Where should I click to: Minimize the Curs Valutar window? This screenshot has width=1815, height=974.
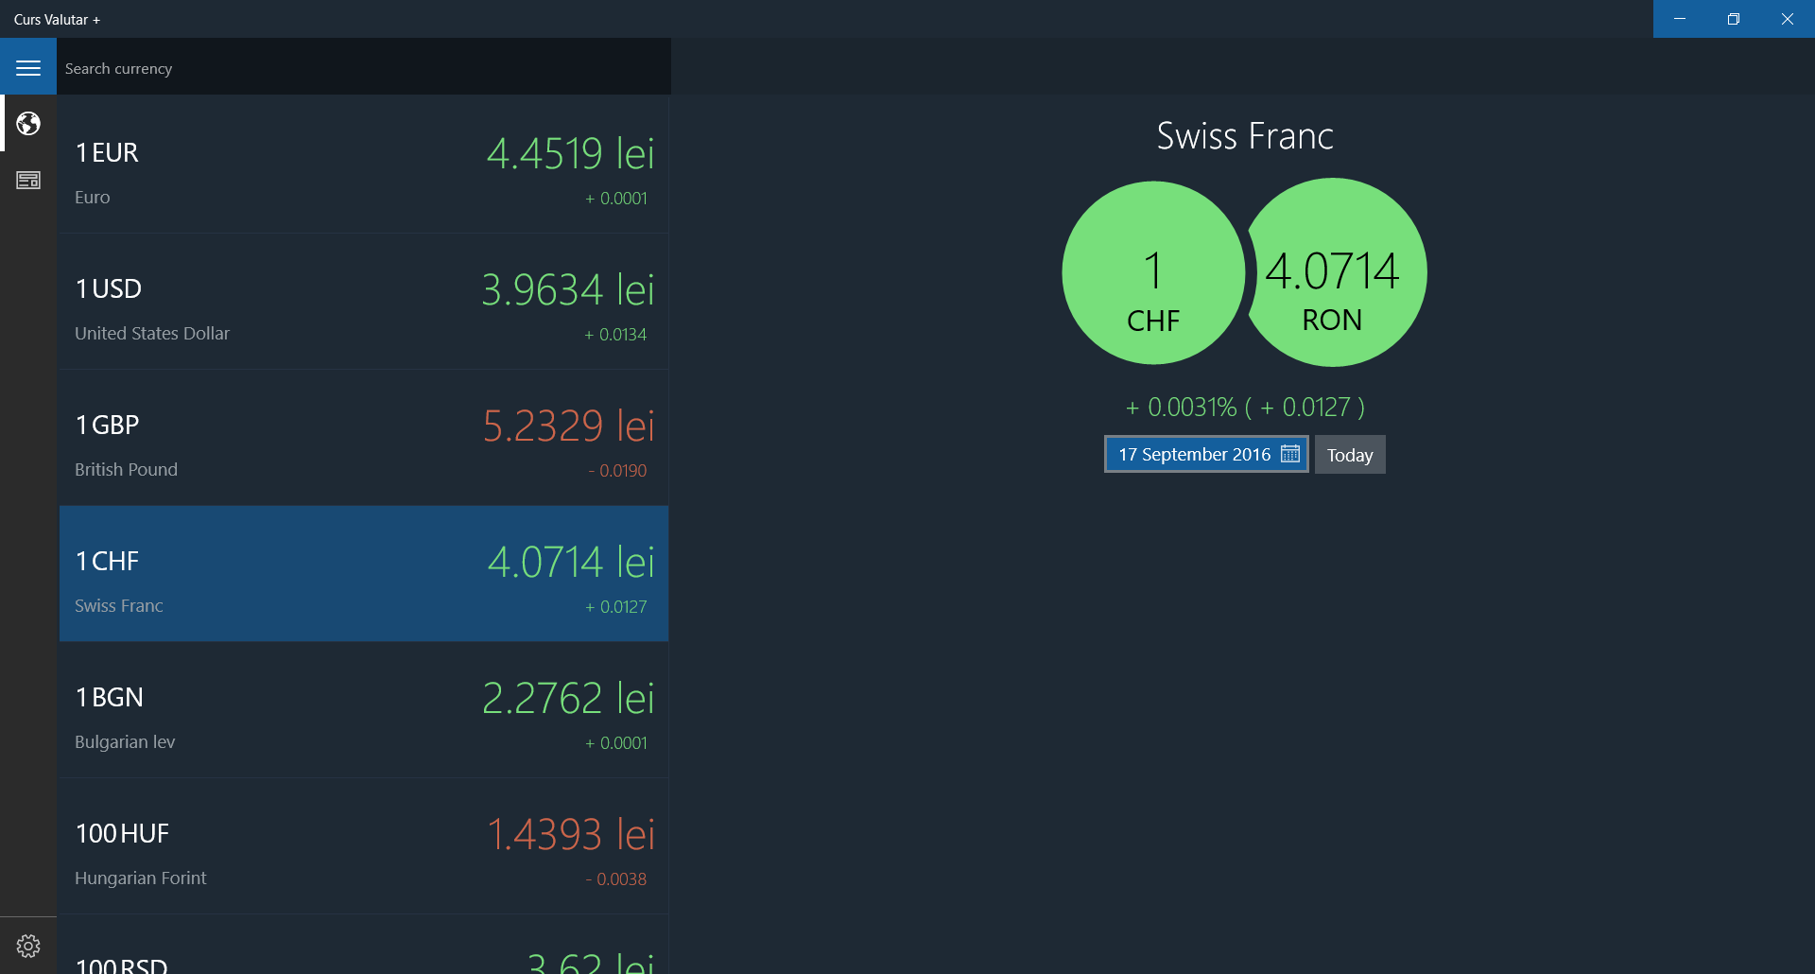point(1680,19)
